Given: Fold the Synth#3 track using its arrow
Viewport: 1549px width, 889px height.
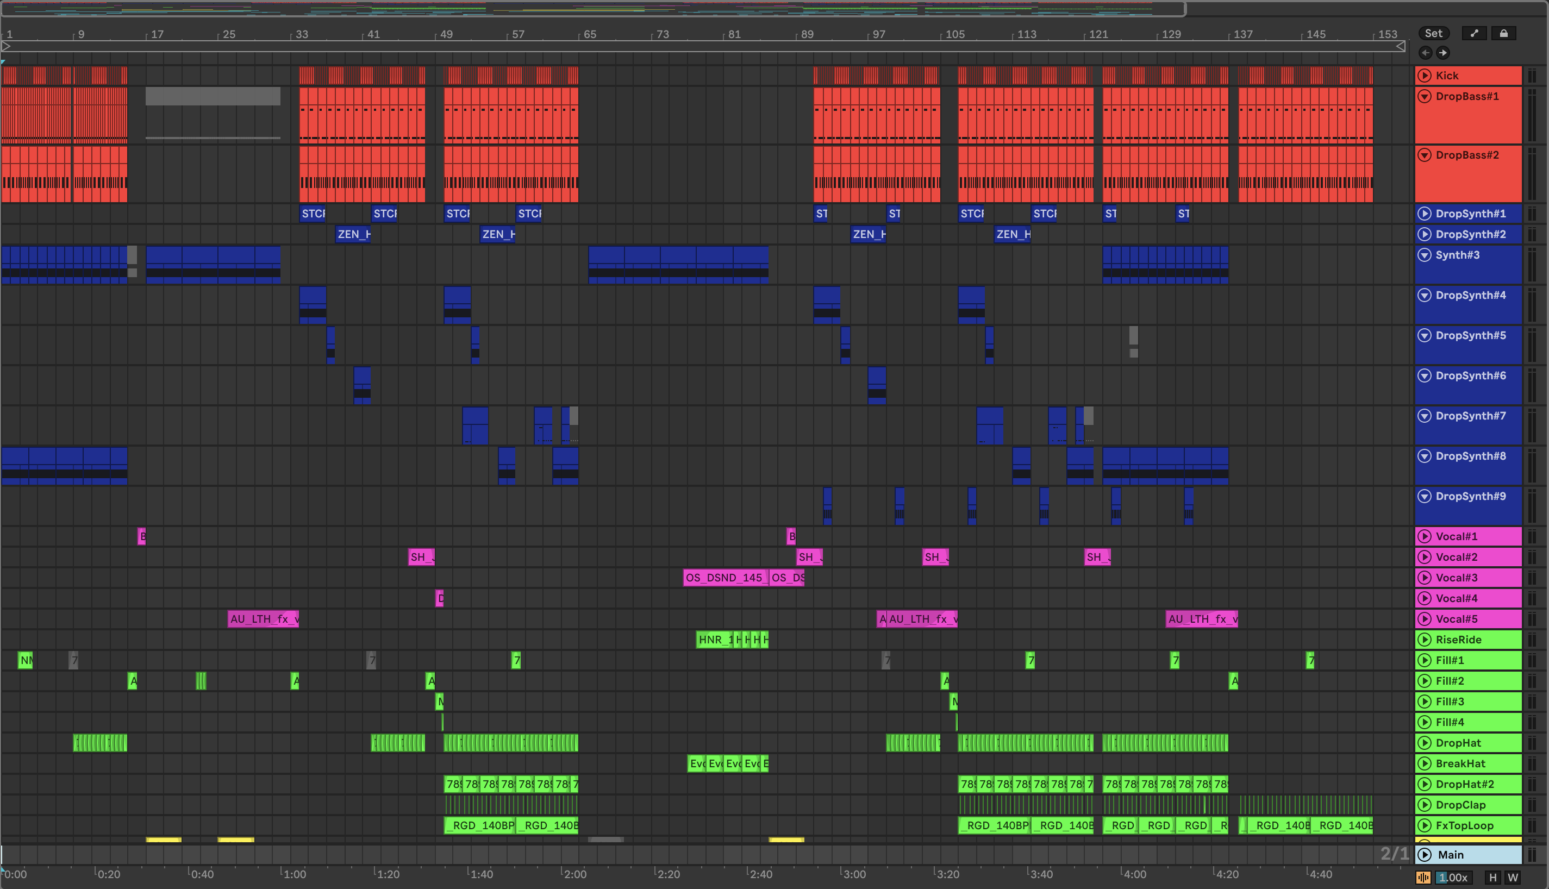Looking at the screenshot, I should tap(1425, 255).
